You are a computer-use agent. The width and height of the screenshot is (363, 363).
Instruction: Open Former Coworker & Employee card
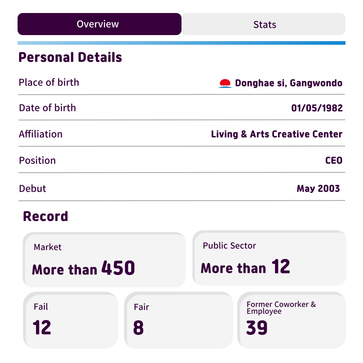(292, 320)
